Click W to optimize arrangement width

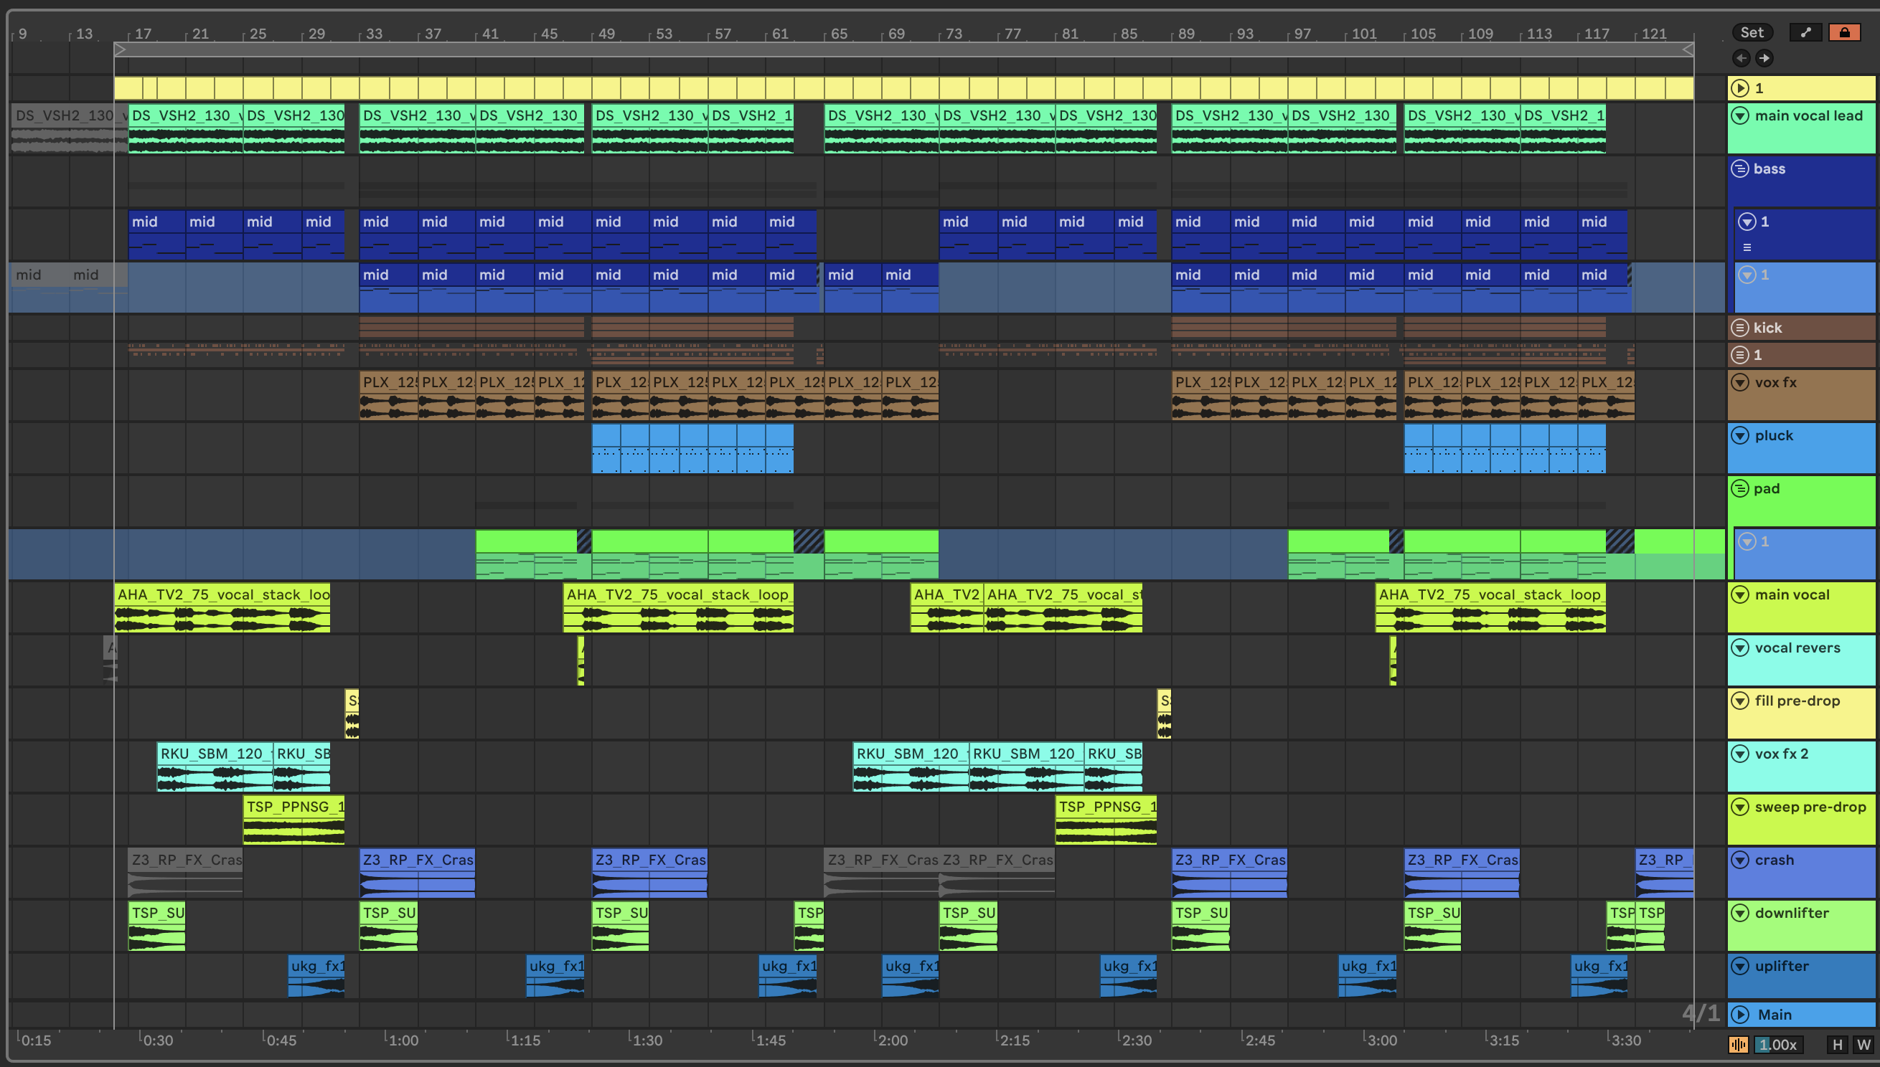pyautogui.click(x=1863, y=1044)
